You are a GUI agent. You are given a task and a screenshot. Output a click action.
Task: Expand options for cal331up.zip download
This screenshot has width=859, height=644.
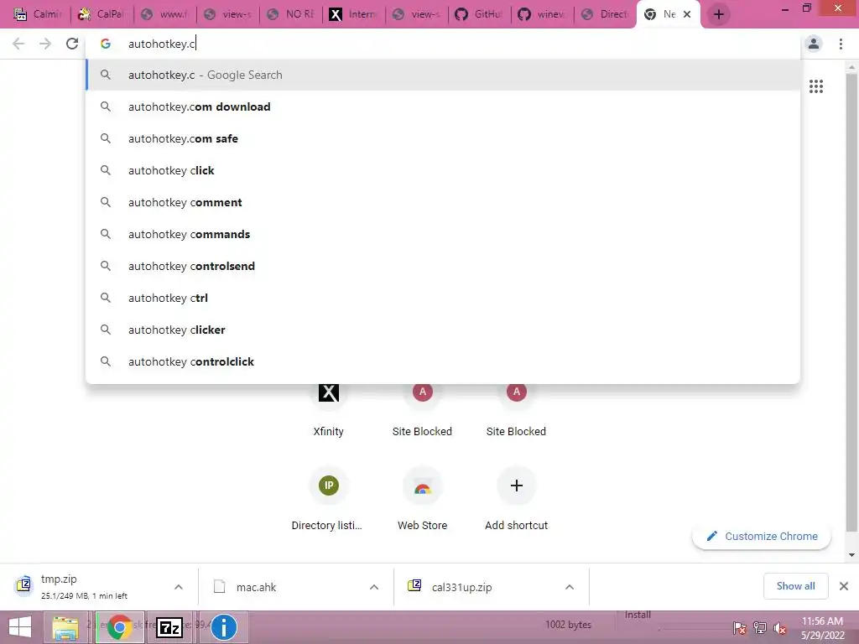pyautogui.click(x=570, y=587)
